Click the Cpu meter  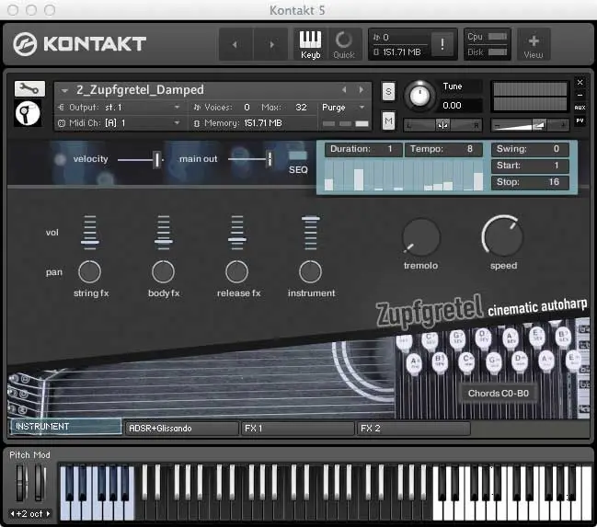pyautogui.click(x=498, y=37)
